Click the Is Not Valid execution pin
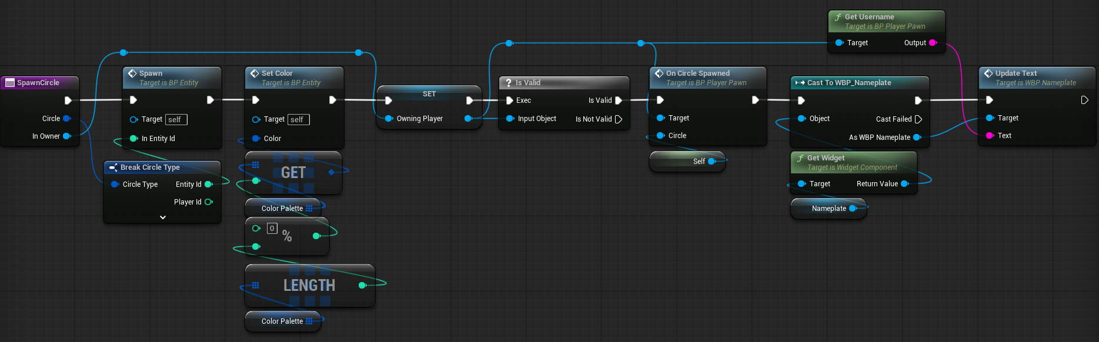Viewport: 1099px width, 342px height. point(619,119)
